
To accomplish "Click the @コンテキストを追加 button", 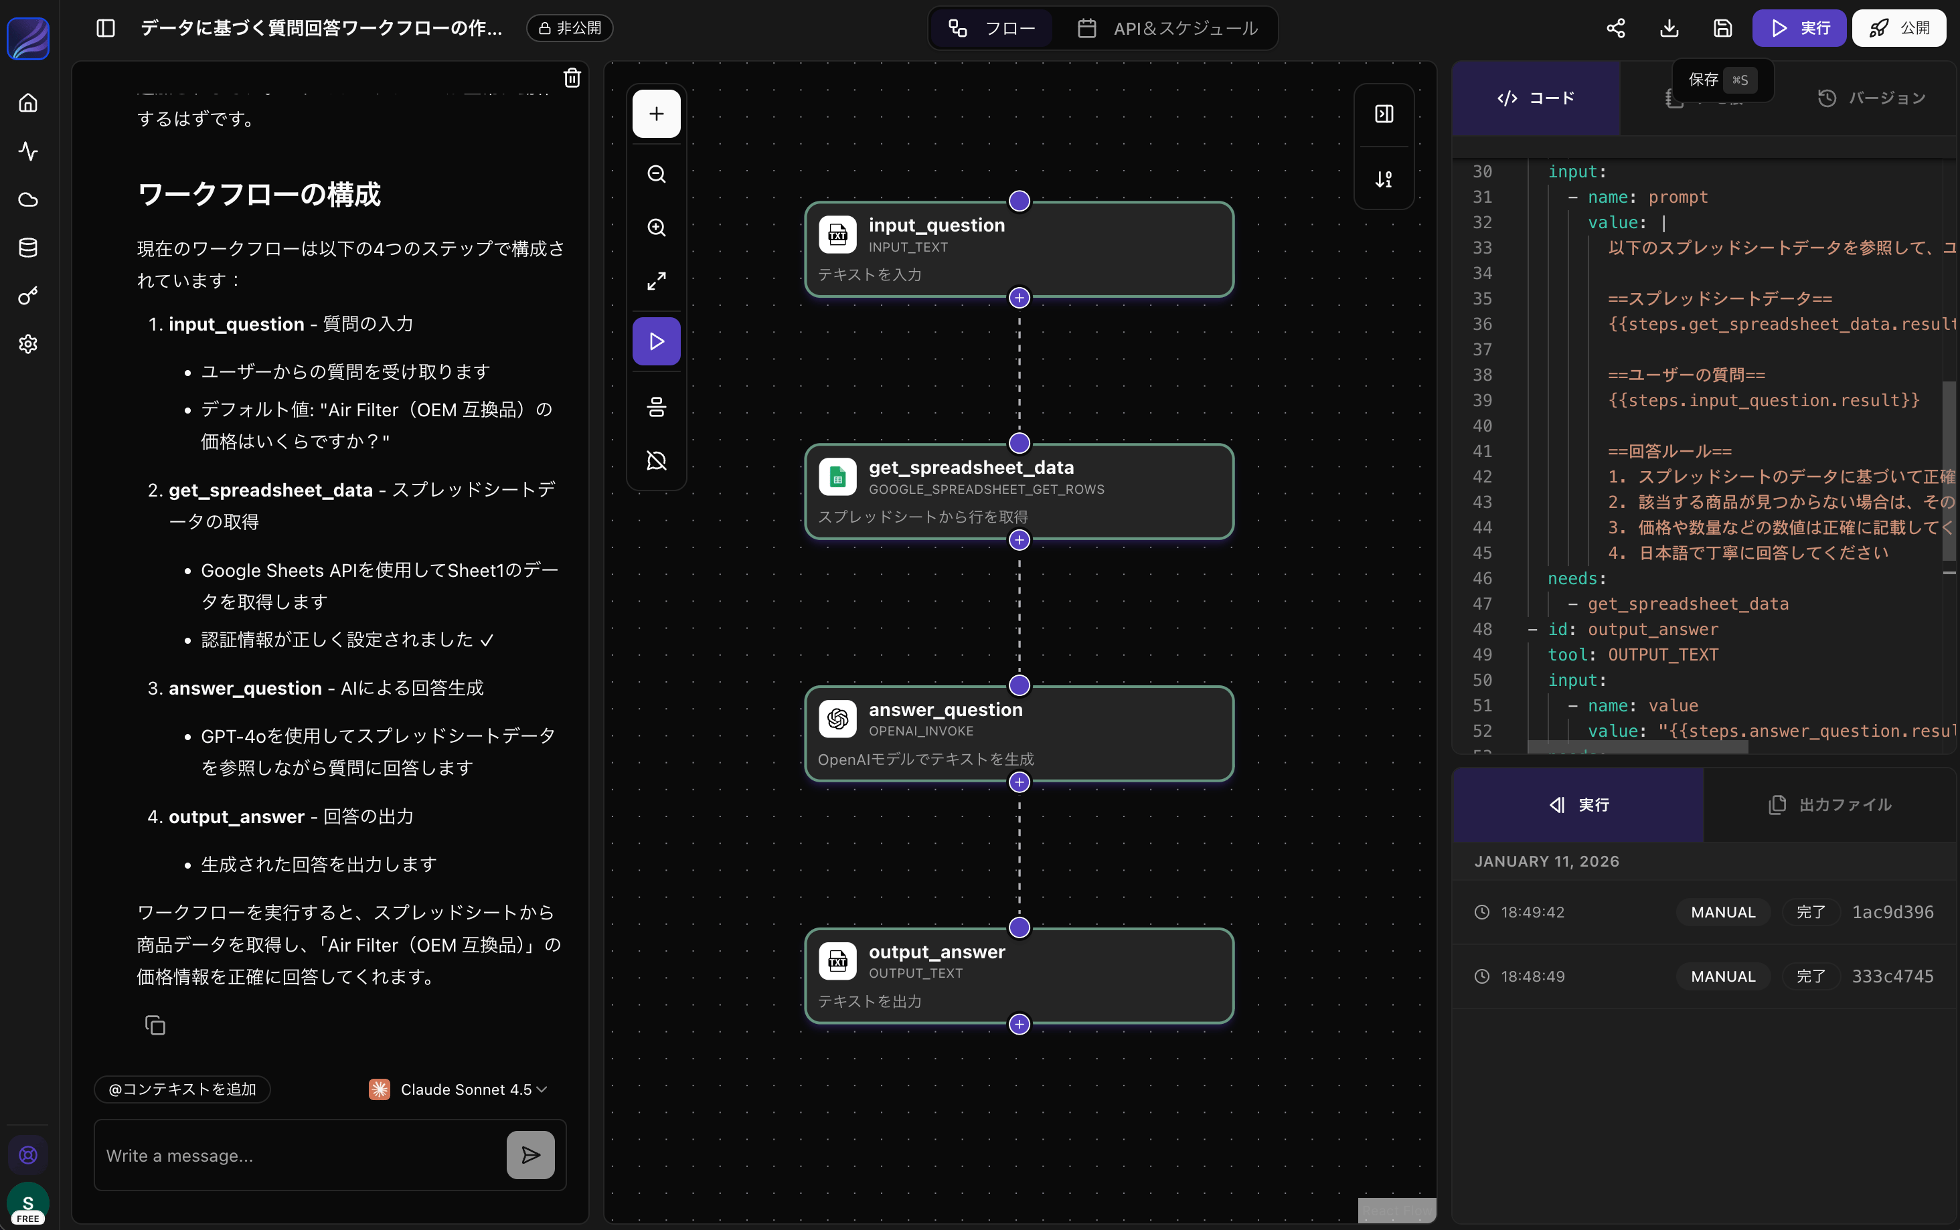I will (182, 1089).
